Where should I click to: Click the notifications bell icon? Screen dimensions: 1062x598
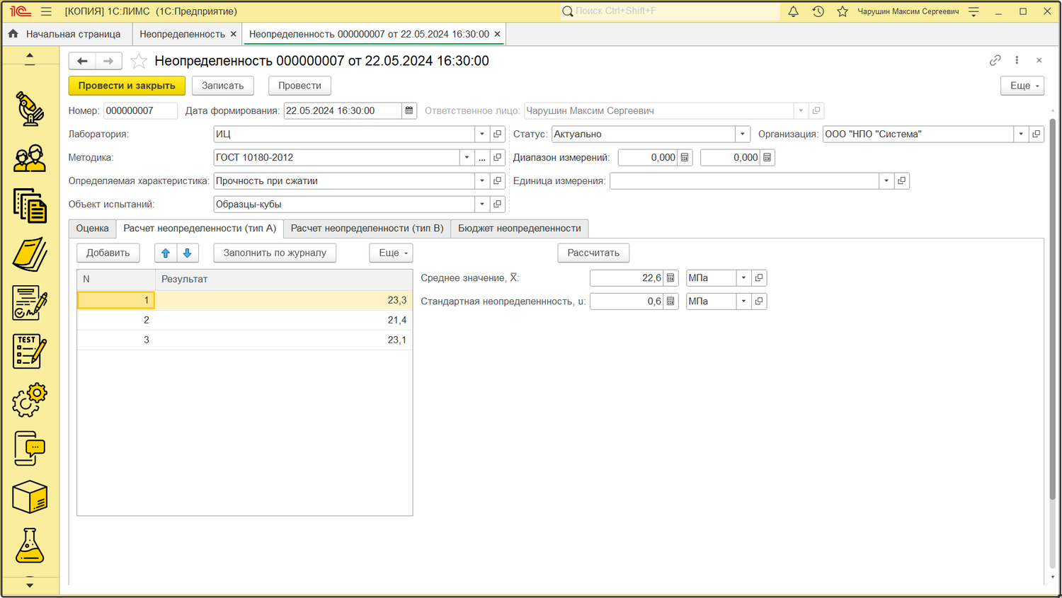(x=793, y=11)
